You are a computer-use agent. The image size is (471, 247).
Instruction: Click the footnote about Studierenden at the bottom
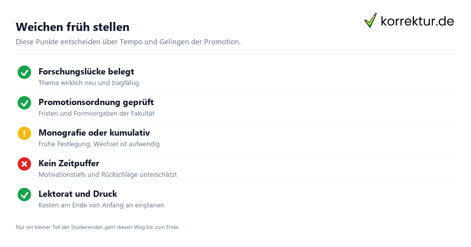coord(97,227)
